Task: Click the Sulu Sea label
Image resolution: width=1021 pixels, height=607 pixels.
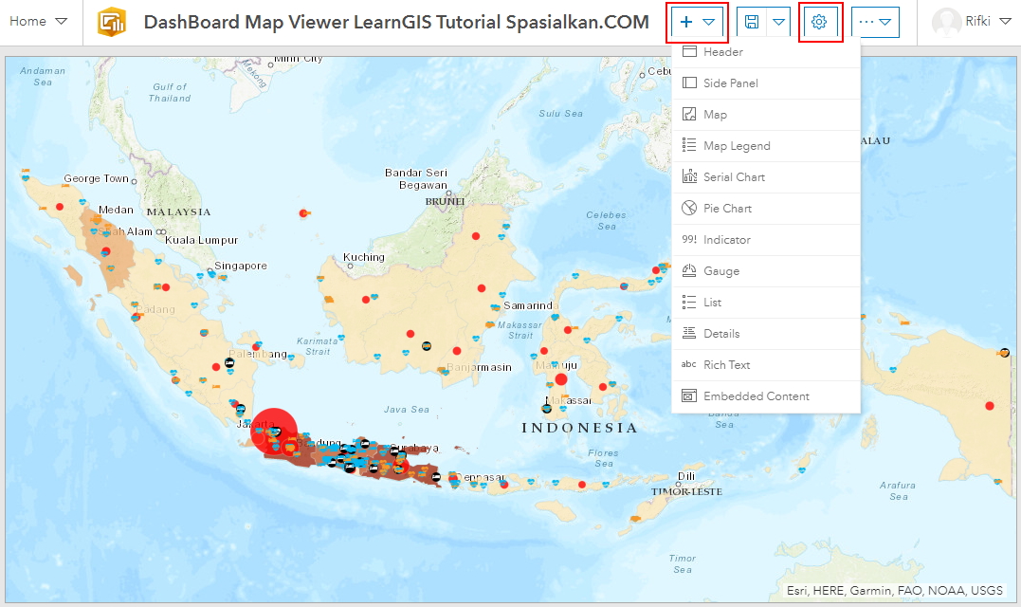Action: [560, 113]
